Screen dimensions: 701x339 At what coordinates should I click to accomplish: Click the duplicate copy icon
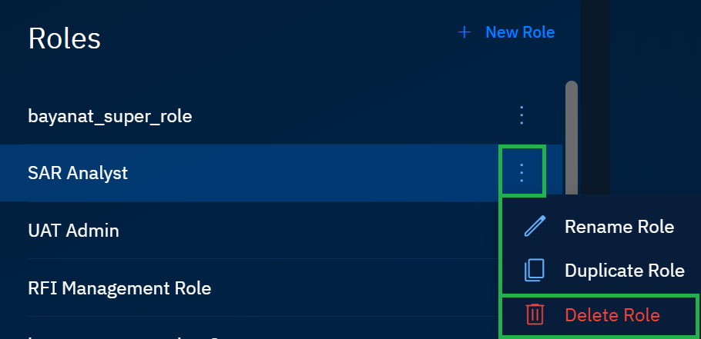[x=535, y=270]
